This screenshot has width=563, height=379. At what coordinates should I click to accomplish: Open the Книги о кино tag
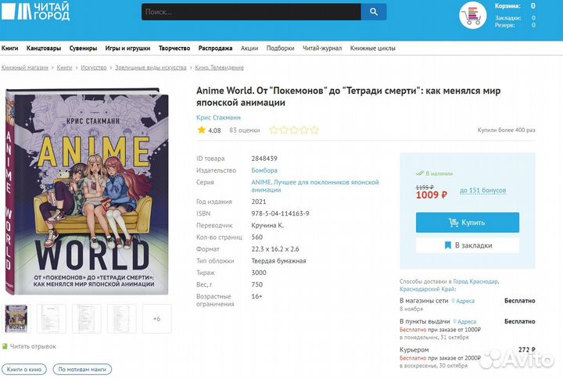pos(24,369)
